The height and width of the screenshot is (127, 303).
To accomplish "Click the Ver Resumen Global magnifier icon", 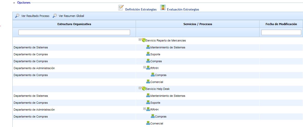I will pos(55,16).
